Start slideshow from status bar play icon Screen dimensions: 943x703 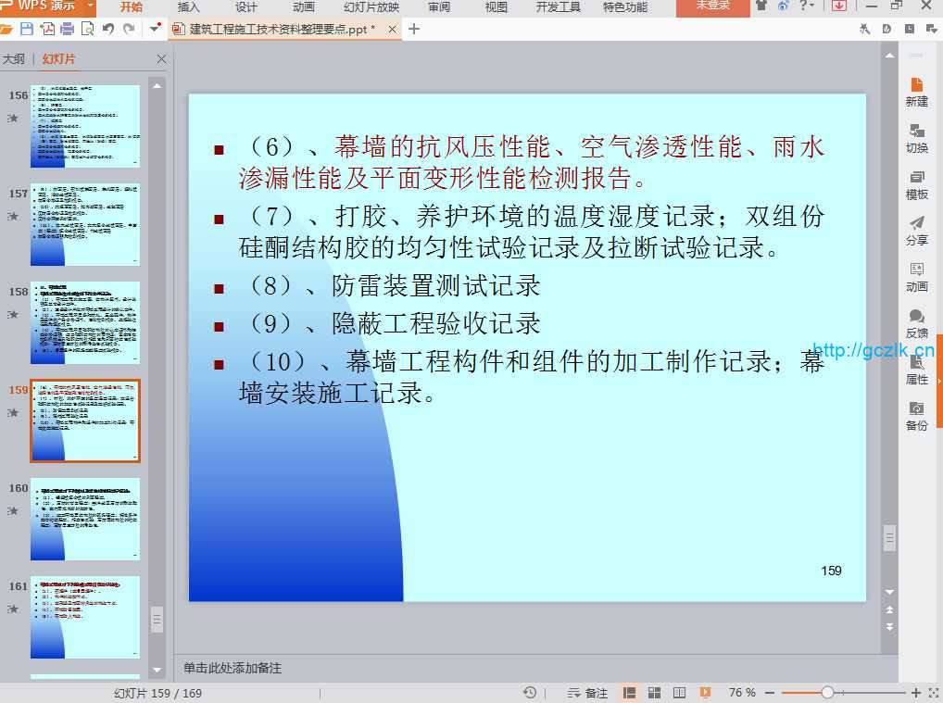tap(705, 693)
